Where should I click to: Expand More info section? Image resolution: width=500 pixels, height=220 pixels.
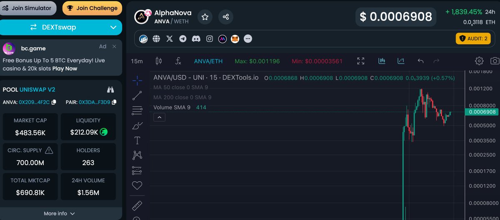click(60, 213)
